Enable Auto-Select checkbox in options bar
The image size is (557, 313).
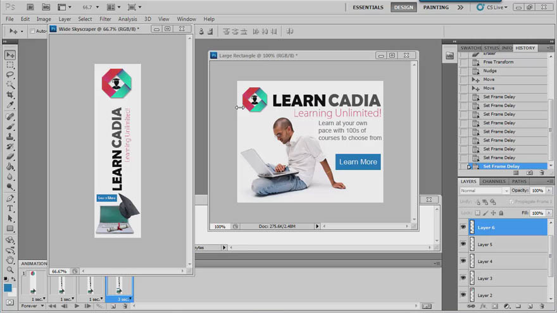(32, 31)
